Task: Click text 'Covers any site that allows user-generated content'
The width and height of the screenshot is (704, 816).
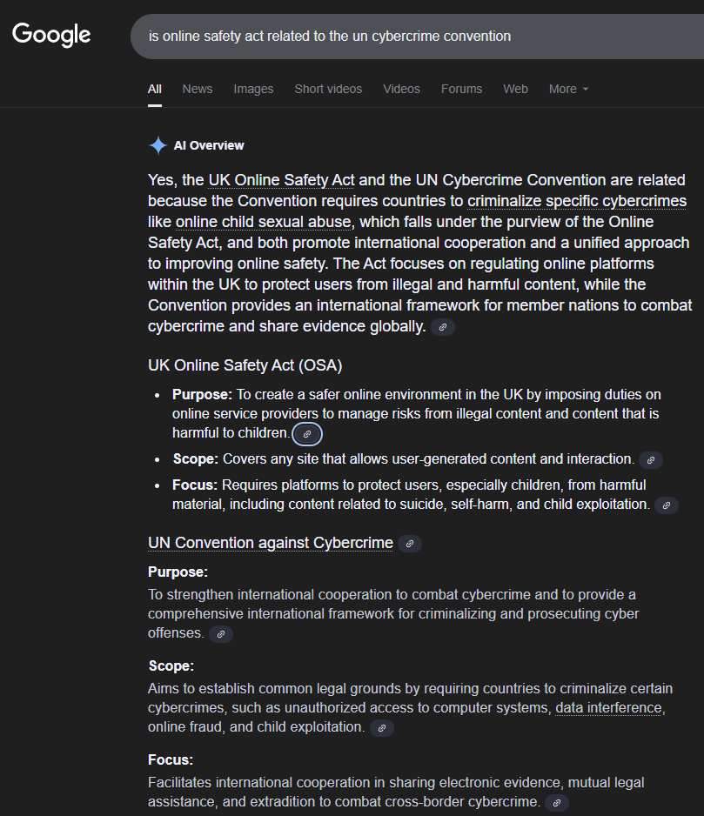Action: click(379, 459)
